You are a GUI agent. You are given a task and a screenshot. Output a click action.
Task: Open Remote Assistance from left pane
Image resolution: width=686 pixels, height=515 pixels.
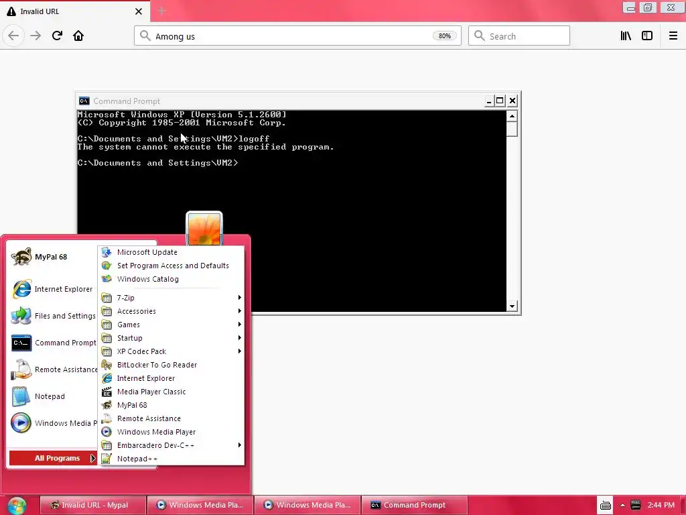52,369
